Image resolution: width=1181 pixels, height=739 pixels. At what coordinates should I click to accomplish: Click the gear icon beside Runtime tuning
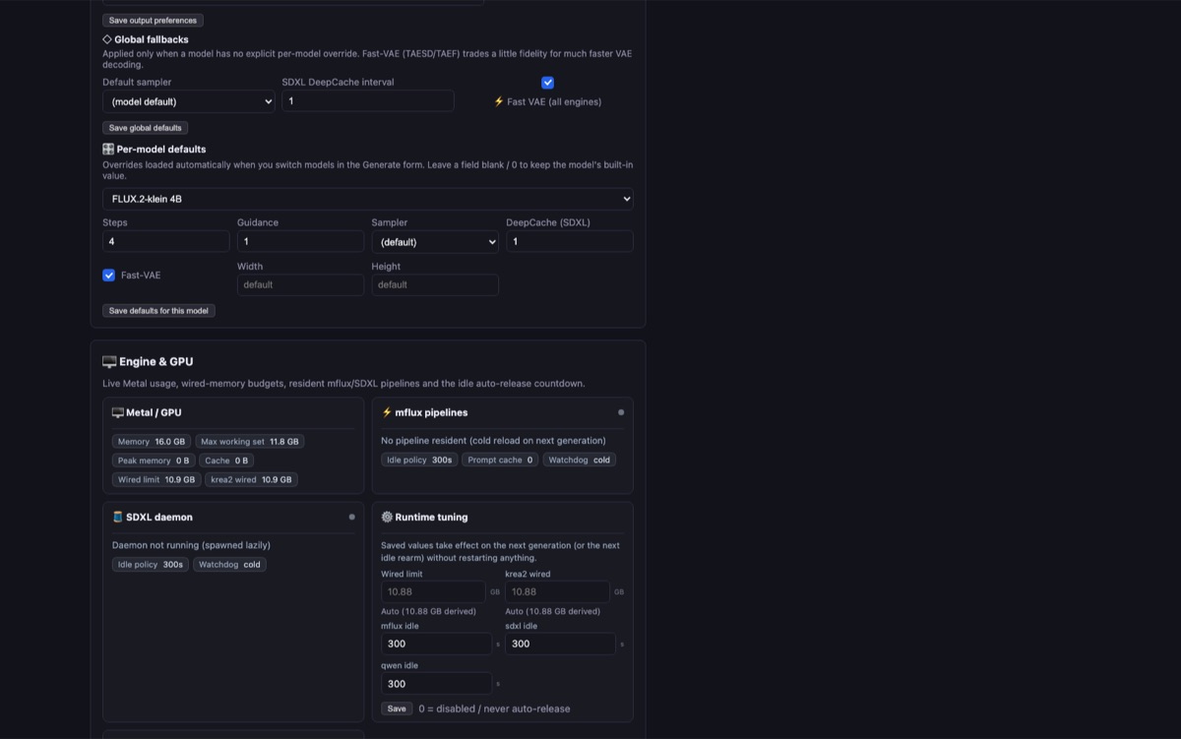point(387,517)
